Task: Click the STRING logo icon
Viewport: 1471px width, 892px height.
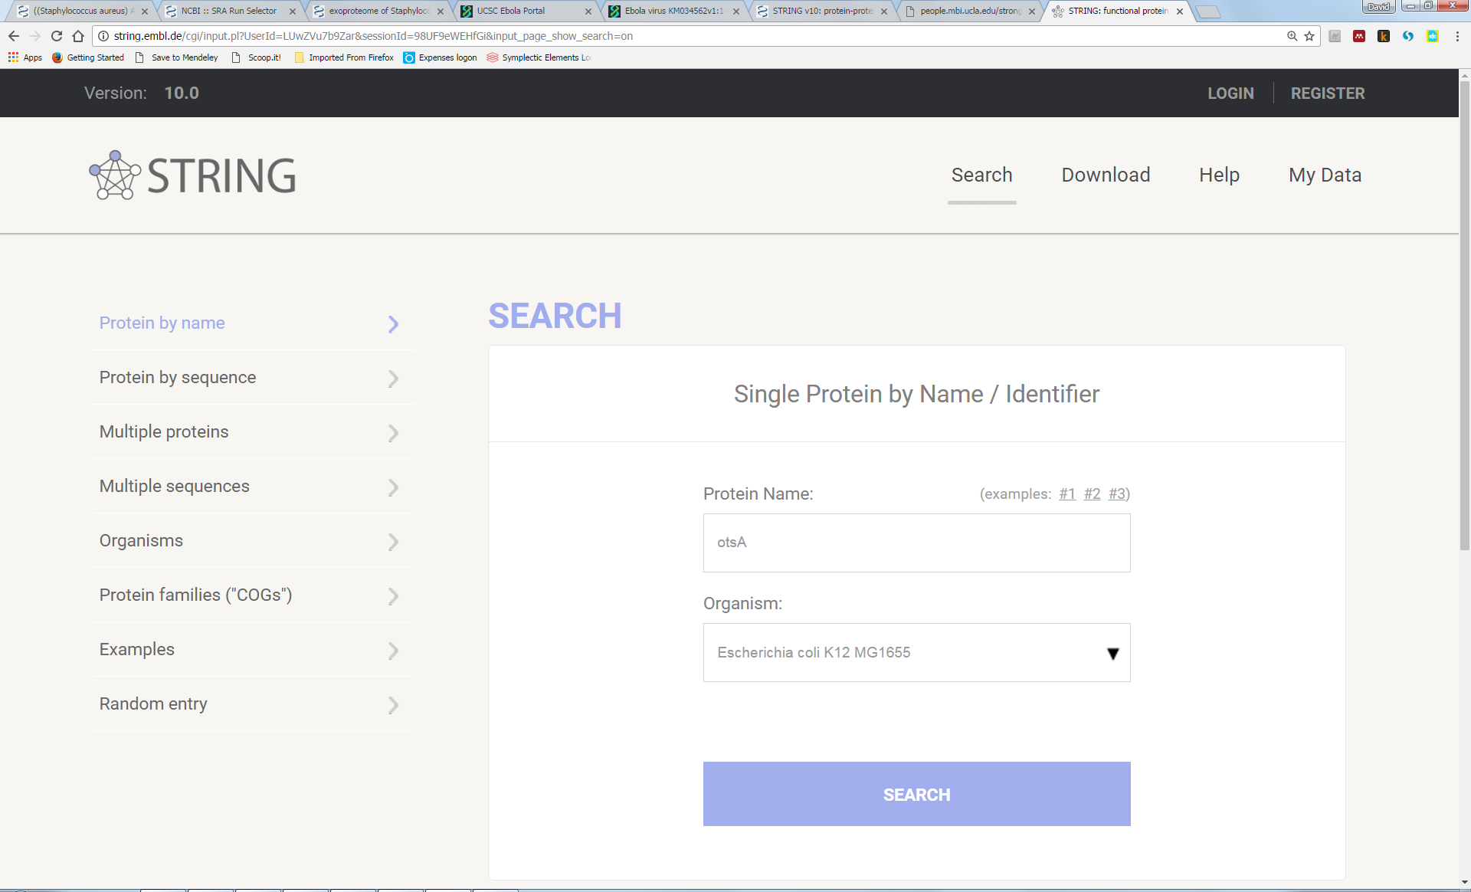Action: click(115, 175)
